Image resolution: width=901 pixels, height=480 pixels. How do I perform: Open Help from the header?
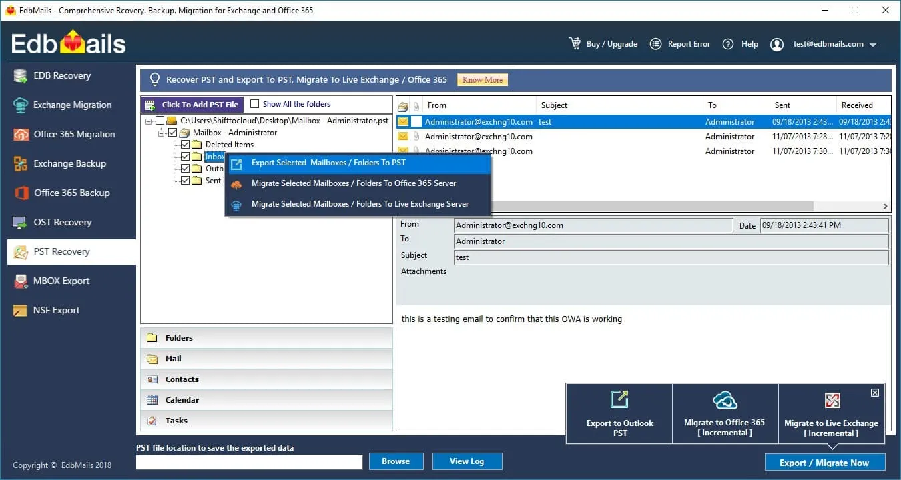coord(741,44)
